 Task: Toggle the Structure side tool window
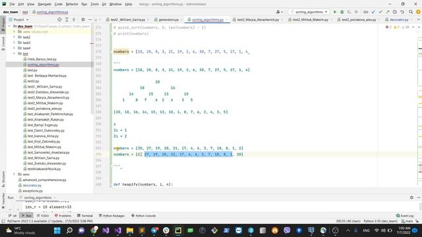(x=3, y=179)
